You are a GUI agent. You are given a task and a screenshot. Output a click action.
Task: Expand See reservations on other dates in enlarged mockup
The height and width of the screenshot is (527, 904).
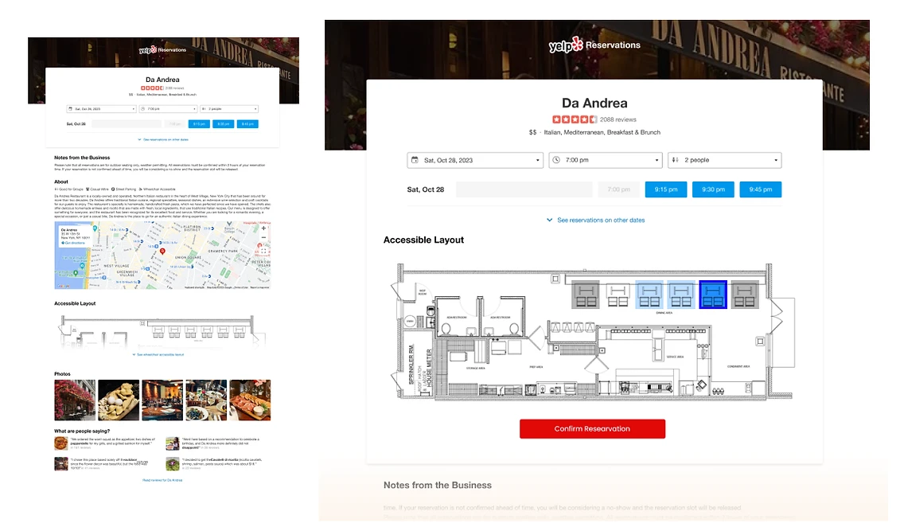601,220
